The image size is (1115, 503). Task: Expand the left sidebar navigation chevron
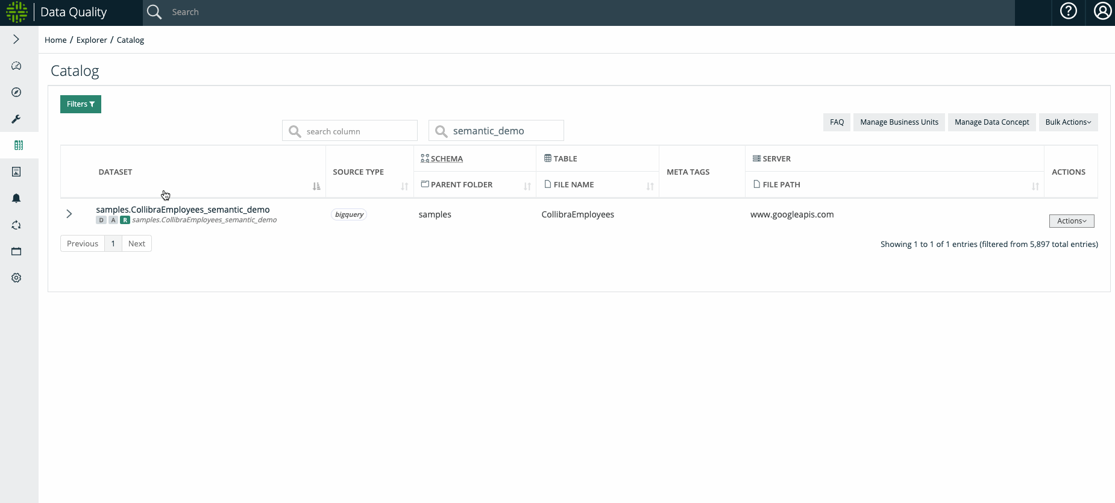pyautogui.click(x=16, y=39)
